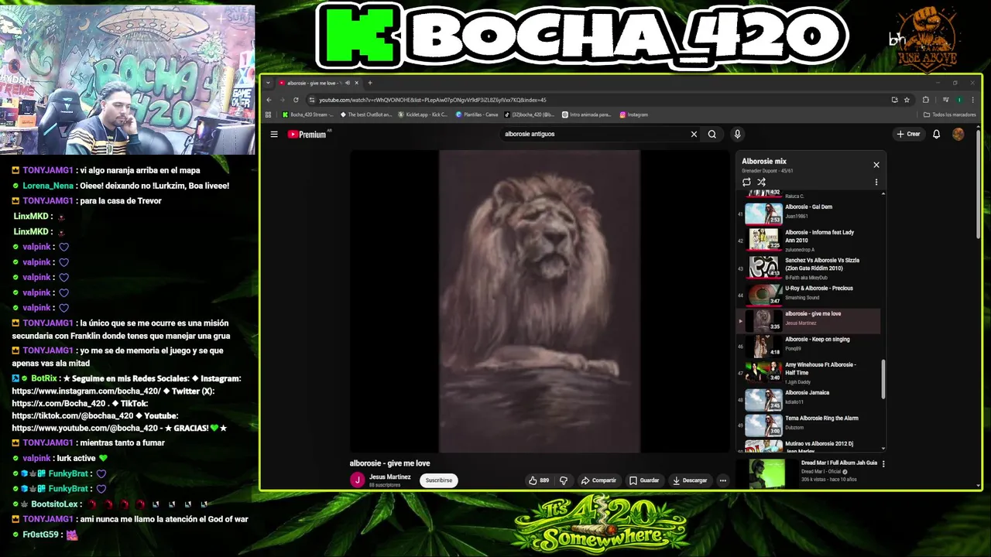Click the YouTube Premium logo
Viewport: 991px width, 557px height.
coord(307,134)
